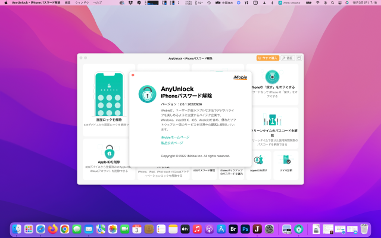Click the AnyUnlock icon in the Dock
This screenshot has width=381, height=238.
pos(299,229)
